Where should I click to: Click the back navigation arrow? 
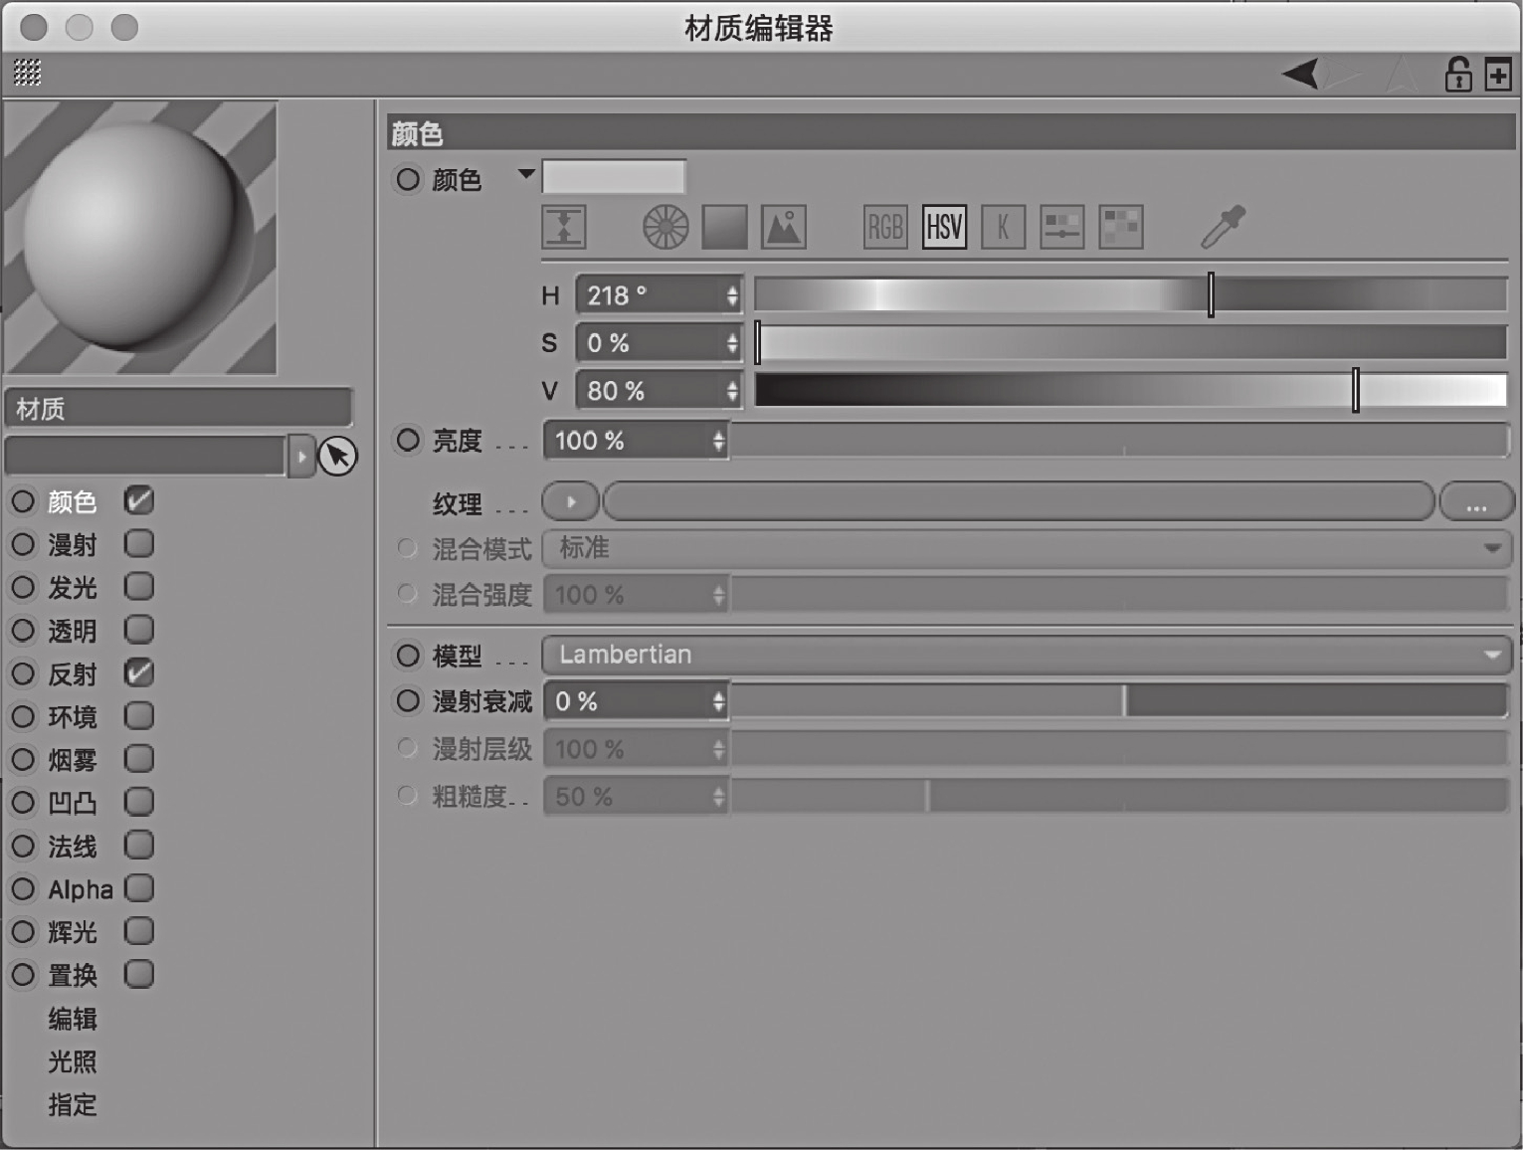point(1300,73)
